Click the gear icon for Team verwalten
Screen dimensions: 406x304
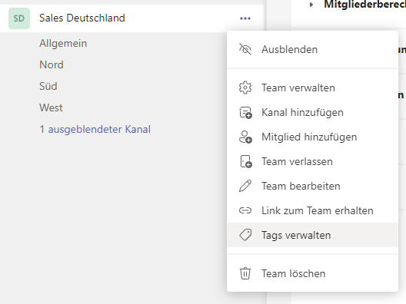(245, 88)
